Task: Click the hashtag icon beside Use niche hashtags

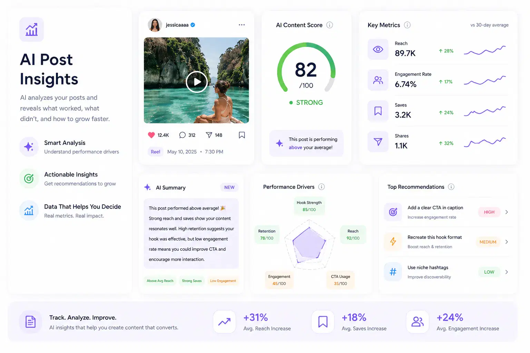Action: click(393, 272)
